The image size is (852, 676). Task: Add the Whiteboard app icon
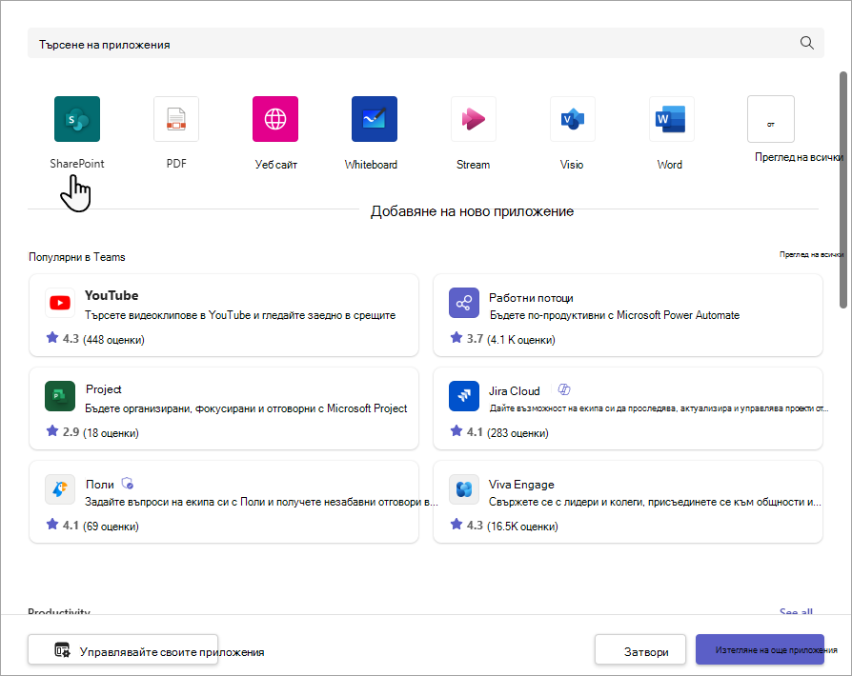(375, 119)
